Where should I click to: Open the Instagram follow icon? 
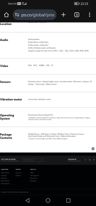90,160
